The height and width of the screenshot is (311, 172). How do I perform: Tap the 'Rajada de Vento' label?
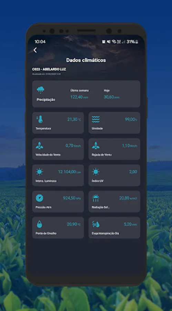click(102, 155)
